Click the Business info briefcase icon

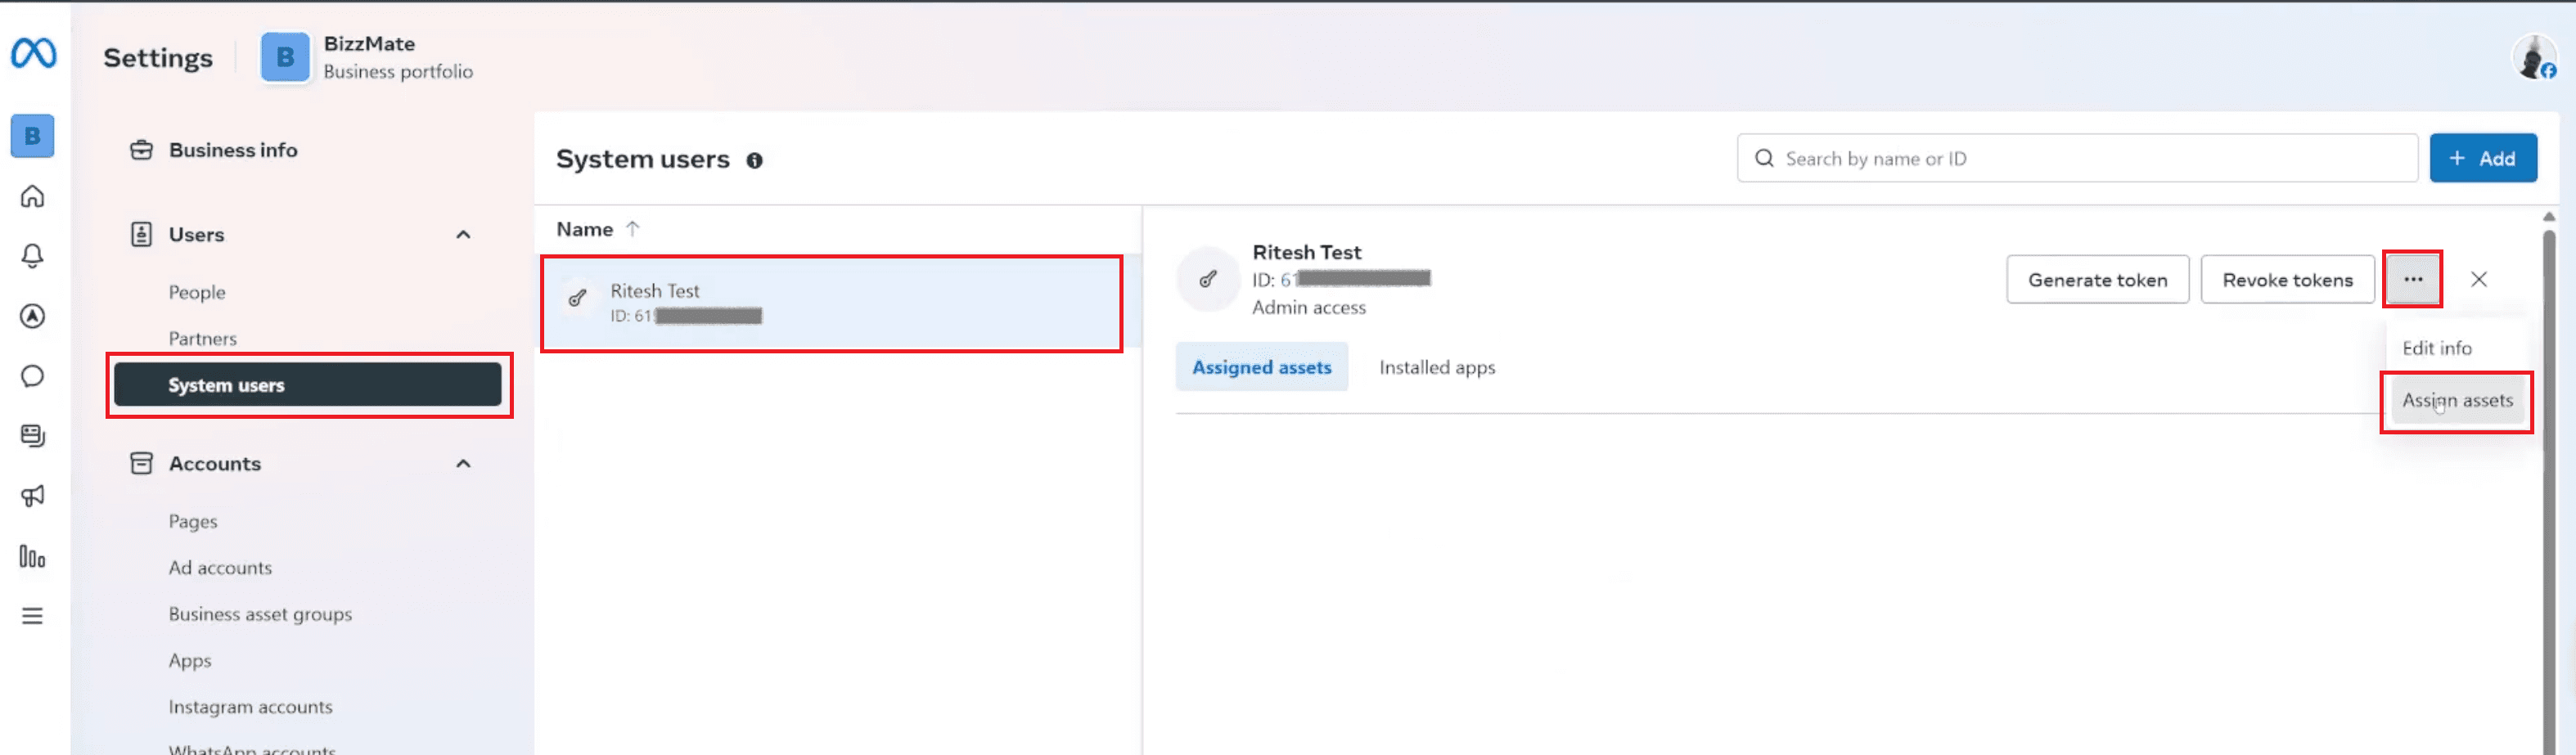tap(142, 150)
